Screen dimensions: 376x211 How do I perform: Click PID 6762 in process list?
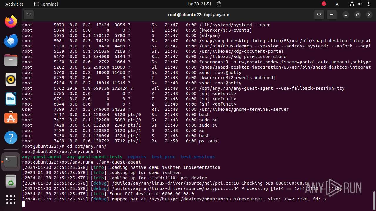[59, 88]
